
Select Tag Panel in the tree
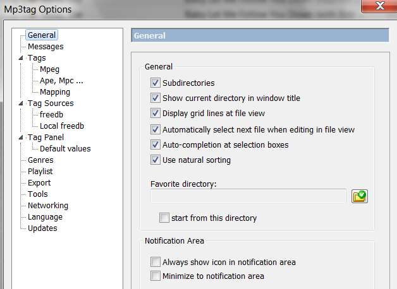point(46,138)
